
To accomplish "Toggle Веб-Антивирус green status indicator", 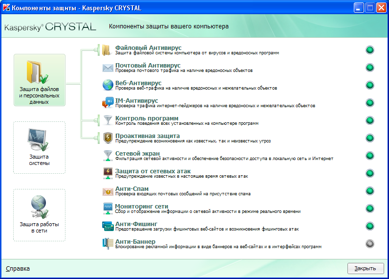I will point(369,85).
